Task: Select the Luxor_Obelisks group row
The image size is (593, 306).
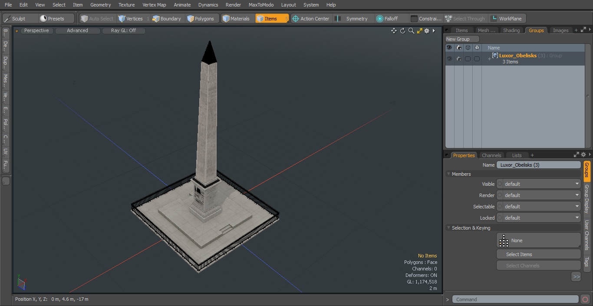Action: (515, 59)
